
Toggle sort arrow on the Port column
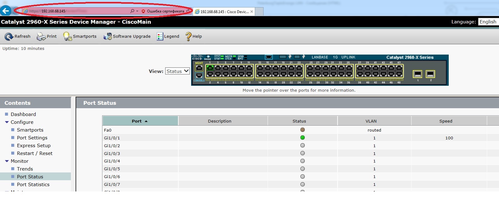click(x=146, y=121)
